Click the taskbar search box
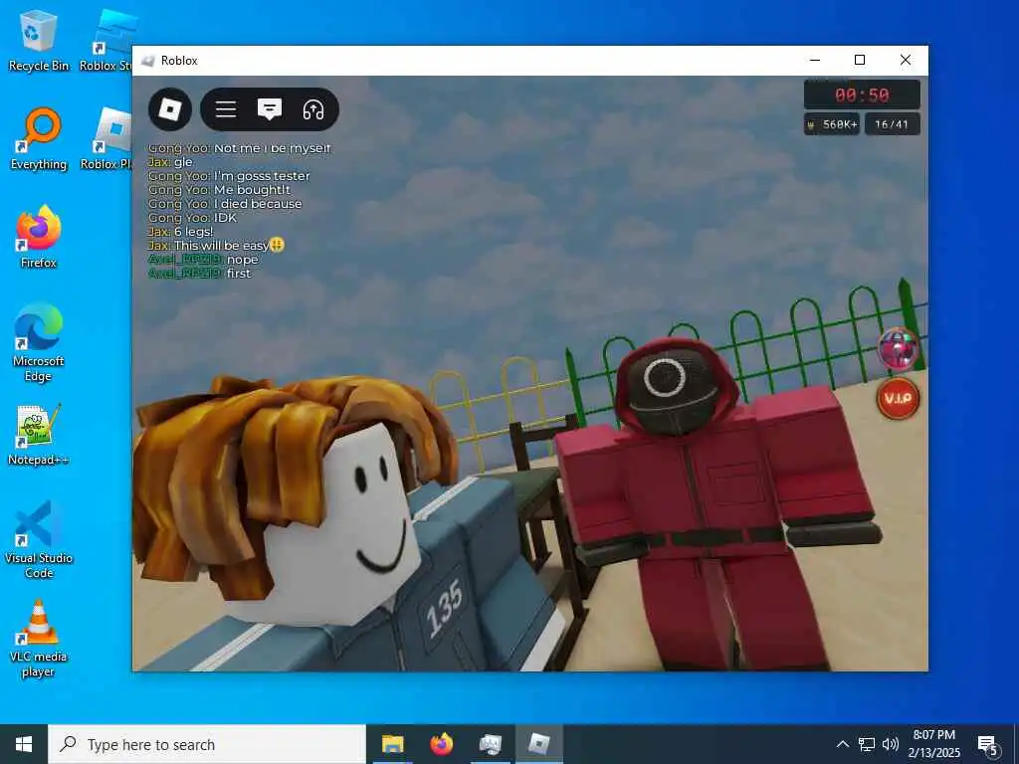Screen dimensions: 1019x764 click(207, 744)
